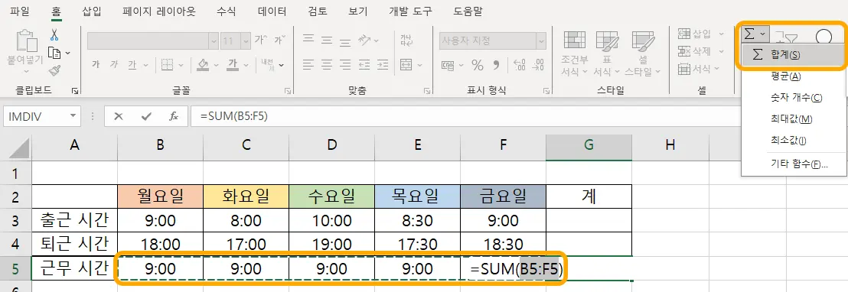Click the Cut scissors icon
The height and width of the screenshot is (292, 848).
[x=54, y=35]
